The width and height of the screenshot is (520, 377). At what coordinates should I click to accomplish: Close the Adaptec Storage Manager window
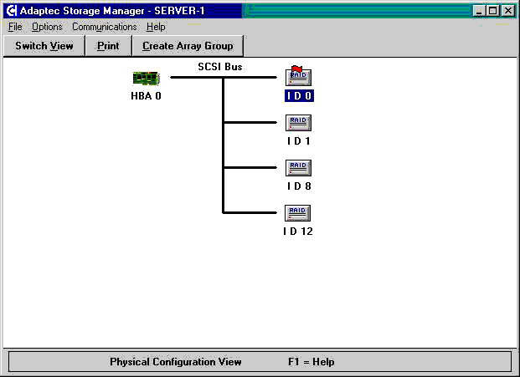tap(508, 11)
